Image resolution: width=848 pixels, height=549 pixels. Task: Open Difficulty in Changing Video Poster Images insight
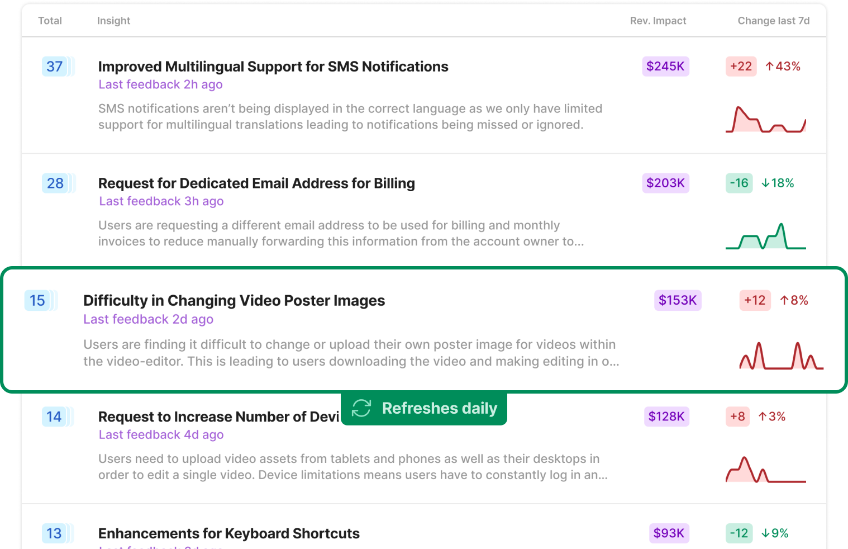click(234, 301)
